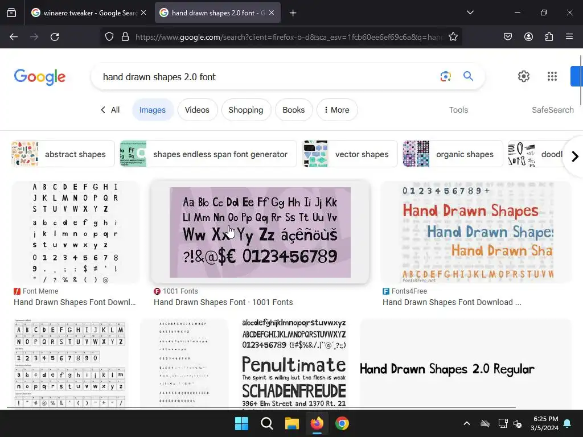
Task: List all tabs dropdown arrow
Action: pyautogui.click(x=470, y=13)
